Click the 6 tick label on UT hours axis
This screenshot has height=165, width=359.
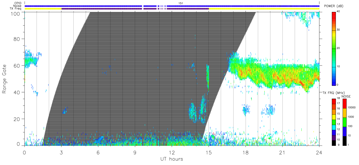pos(98,152)
